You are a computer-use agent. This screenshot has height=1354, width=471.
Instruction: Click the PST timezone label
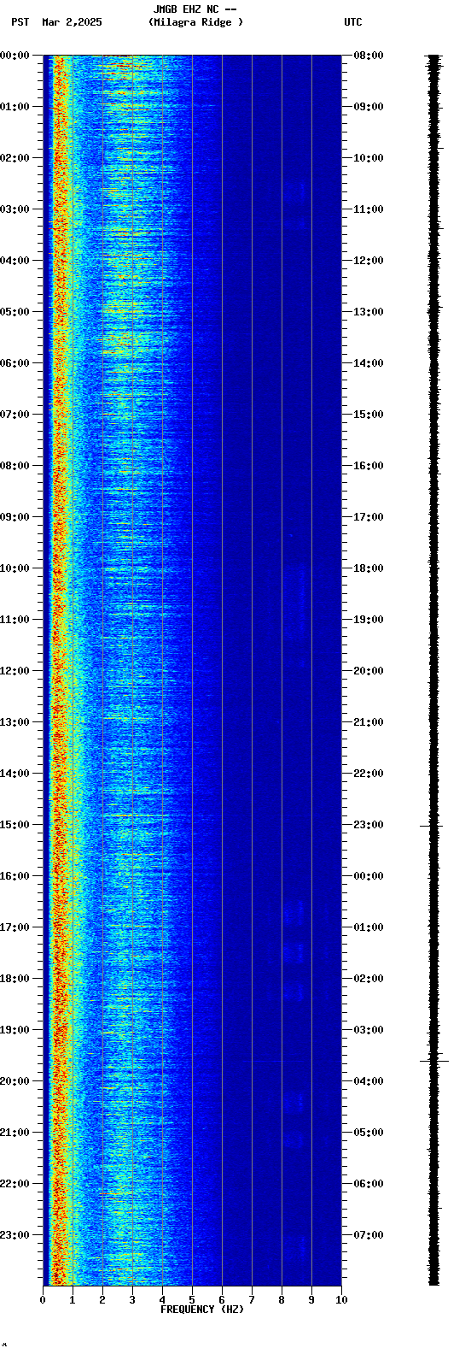[x=20, y=22]
